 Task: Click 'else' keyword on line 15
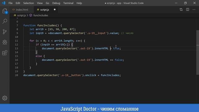pyautogui.click(x=39, y=56)
